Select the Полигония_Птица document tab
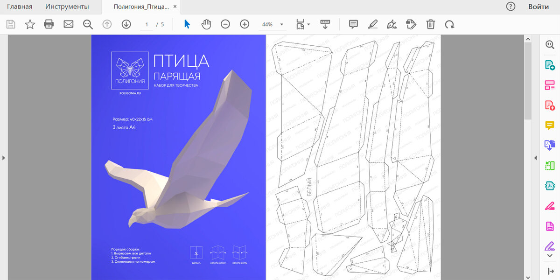560x280 pixels. tap(141, 7)
